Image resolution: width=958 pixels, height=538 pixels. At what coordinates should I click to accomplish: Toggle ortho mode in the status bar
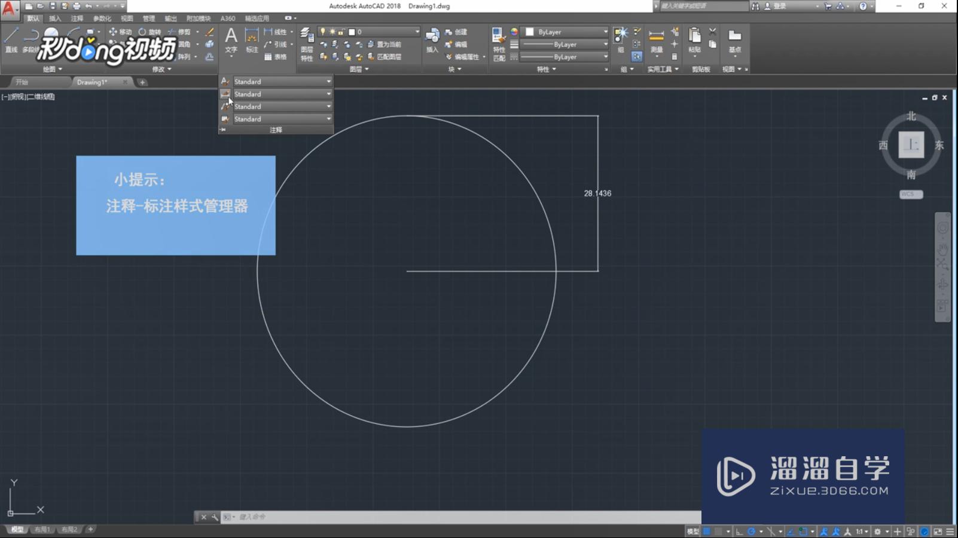click(x=740, y=531)
